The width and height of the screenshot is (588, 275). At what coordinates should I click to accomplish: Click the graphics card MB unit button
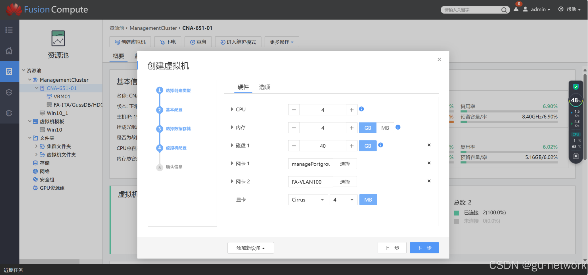pos(368,200)
